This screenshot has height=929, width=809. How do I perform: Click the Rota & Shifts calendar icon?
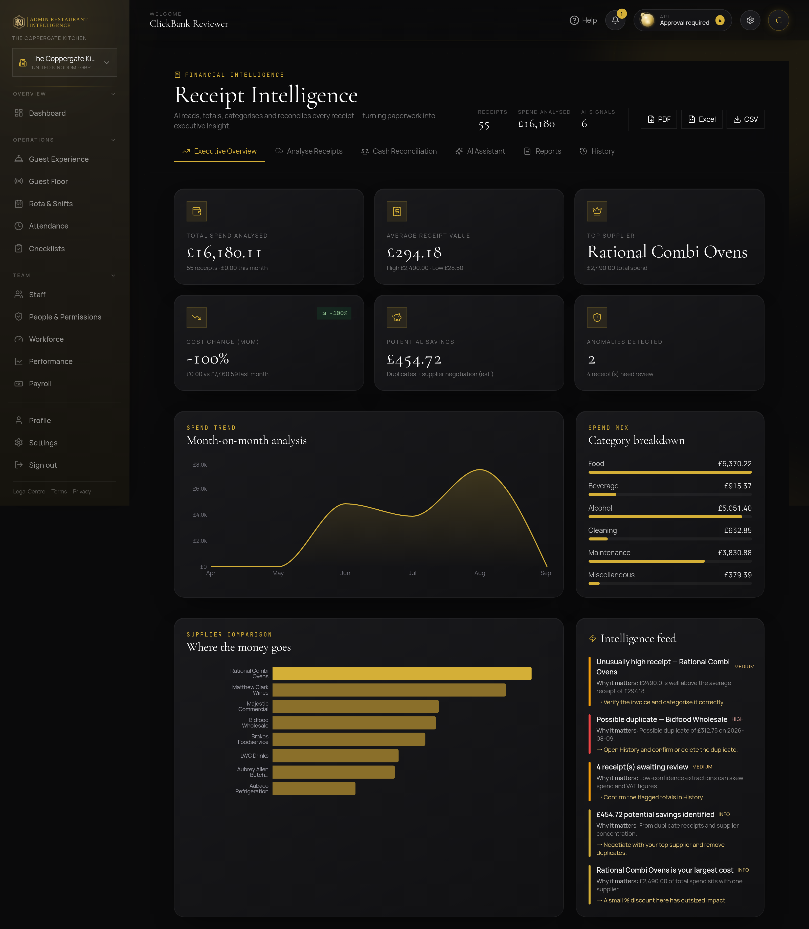point(18,203)
